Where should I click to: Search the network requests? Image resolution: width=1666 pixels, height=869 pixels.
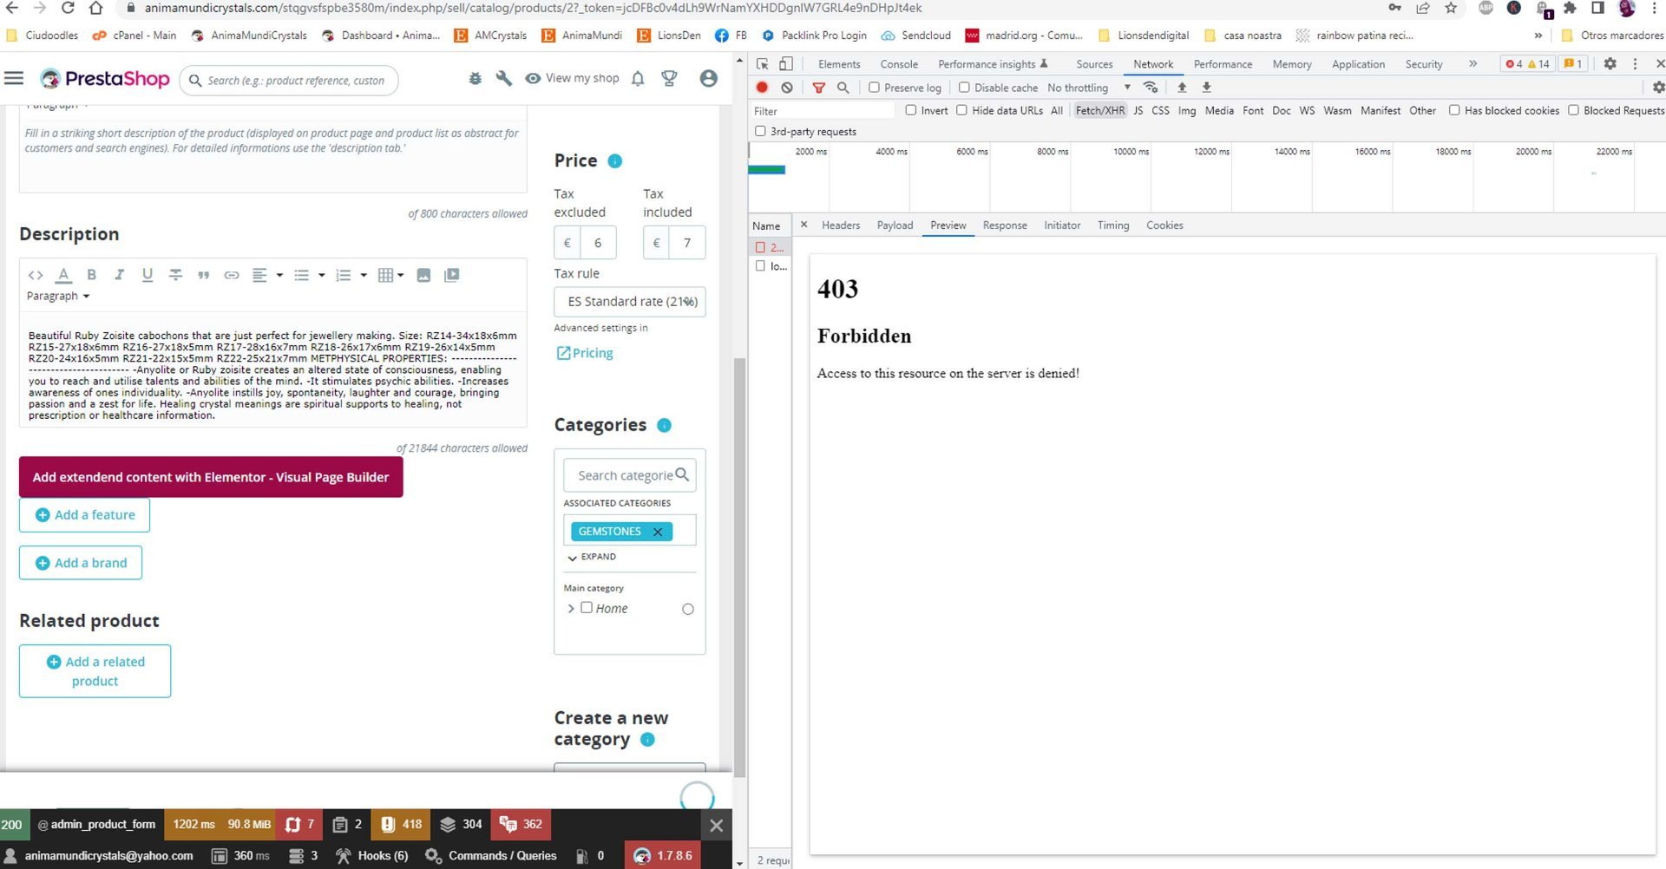(x=843, y=87)
